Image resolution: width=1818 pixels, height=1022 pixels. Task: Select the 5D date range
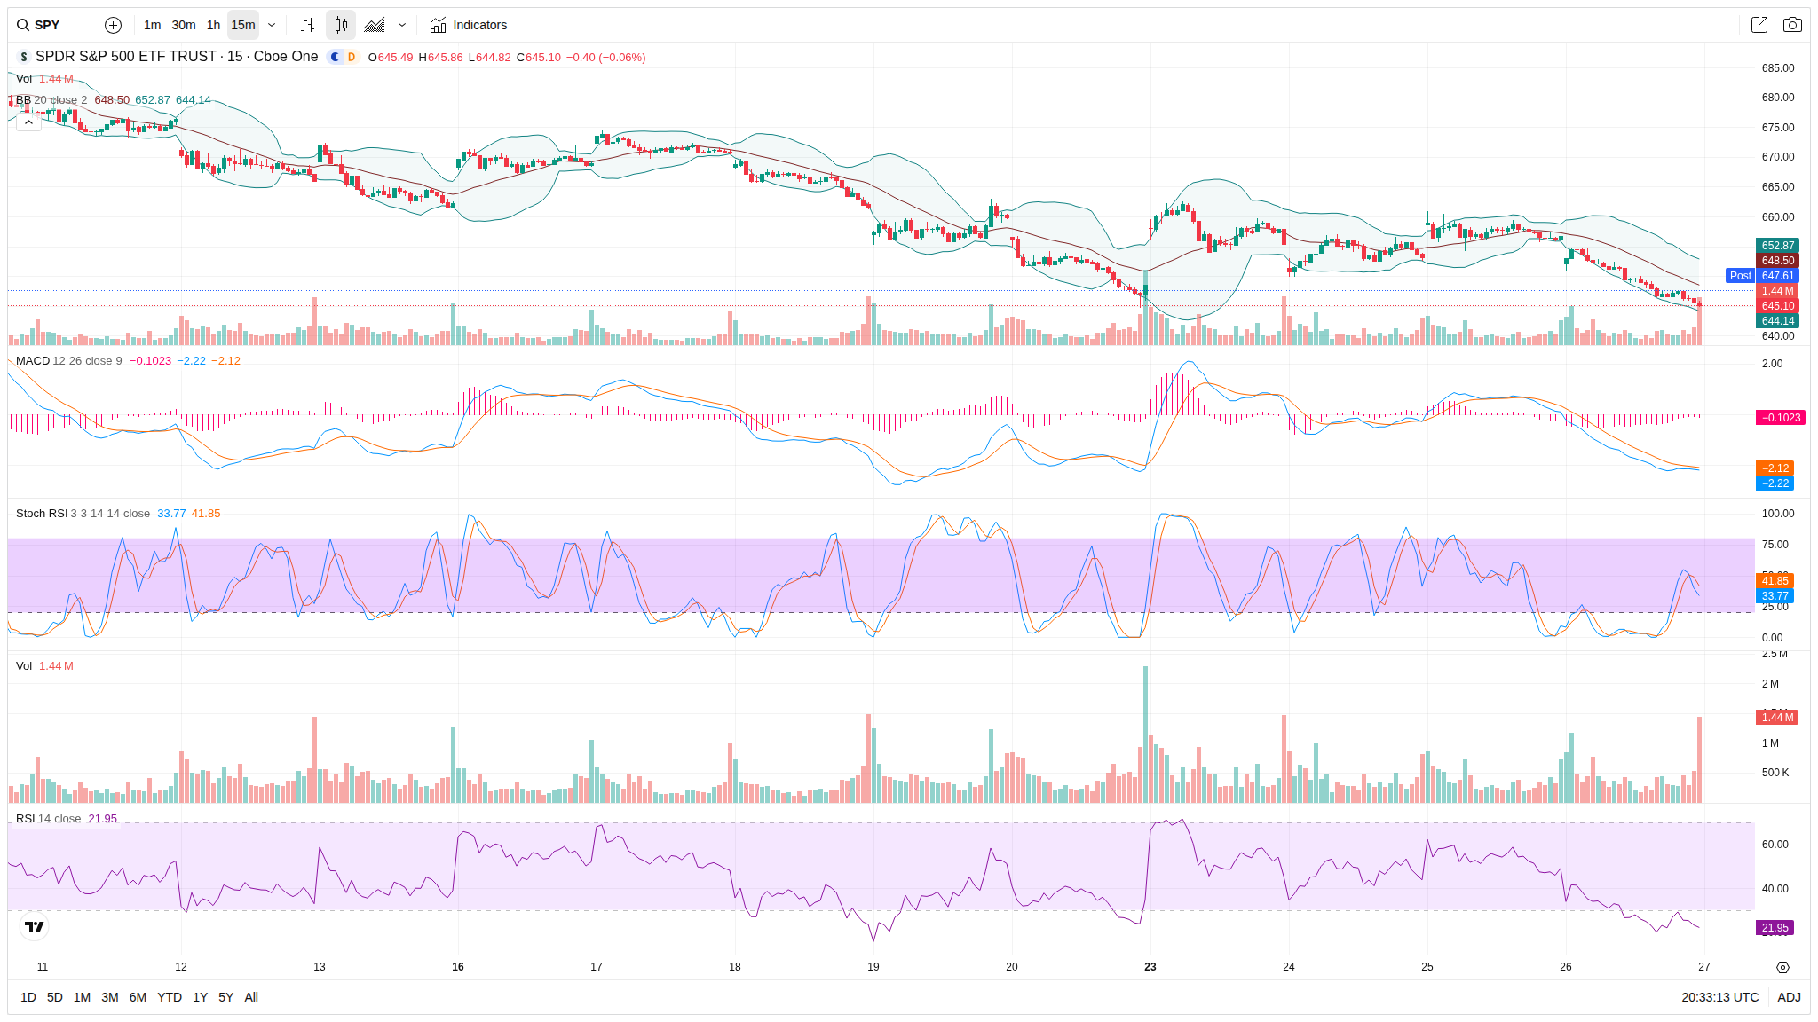(x=54, y=997)
